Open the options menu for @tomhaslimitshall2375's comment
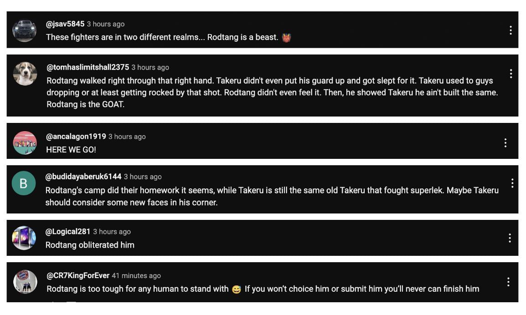Screen dimensions: 526x315 pyautogui.click(x=511, y=73)
